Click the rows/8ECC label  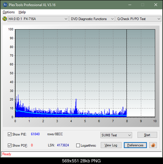(x=55, y=134)
